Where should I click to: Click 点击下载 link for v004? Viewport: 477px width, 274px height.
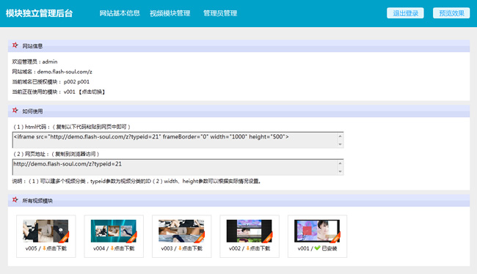pos(125,248)
